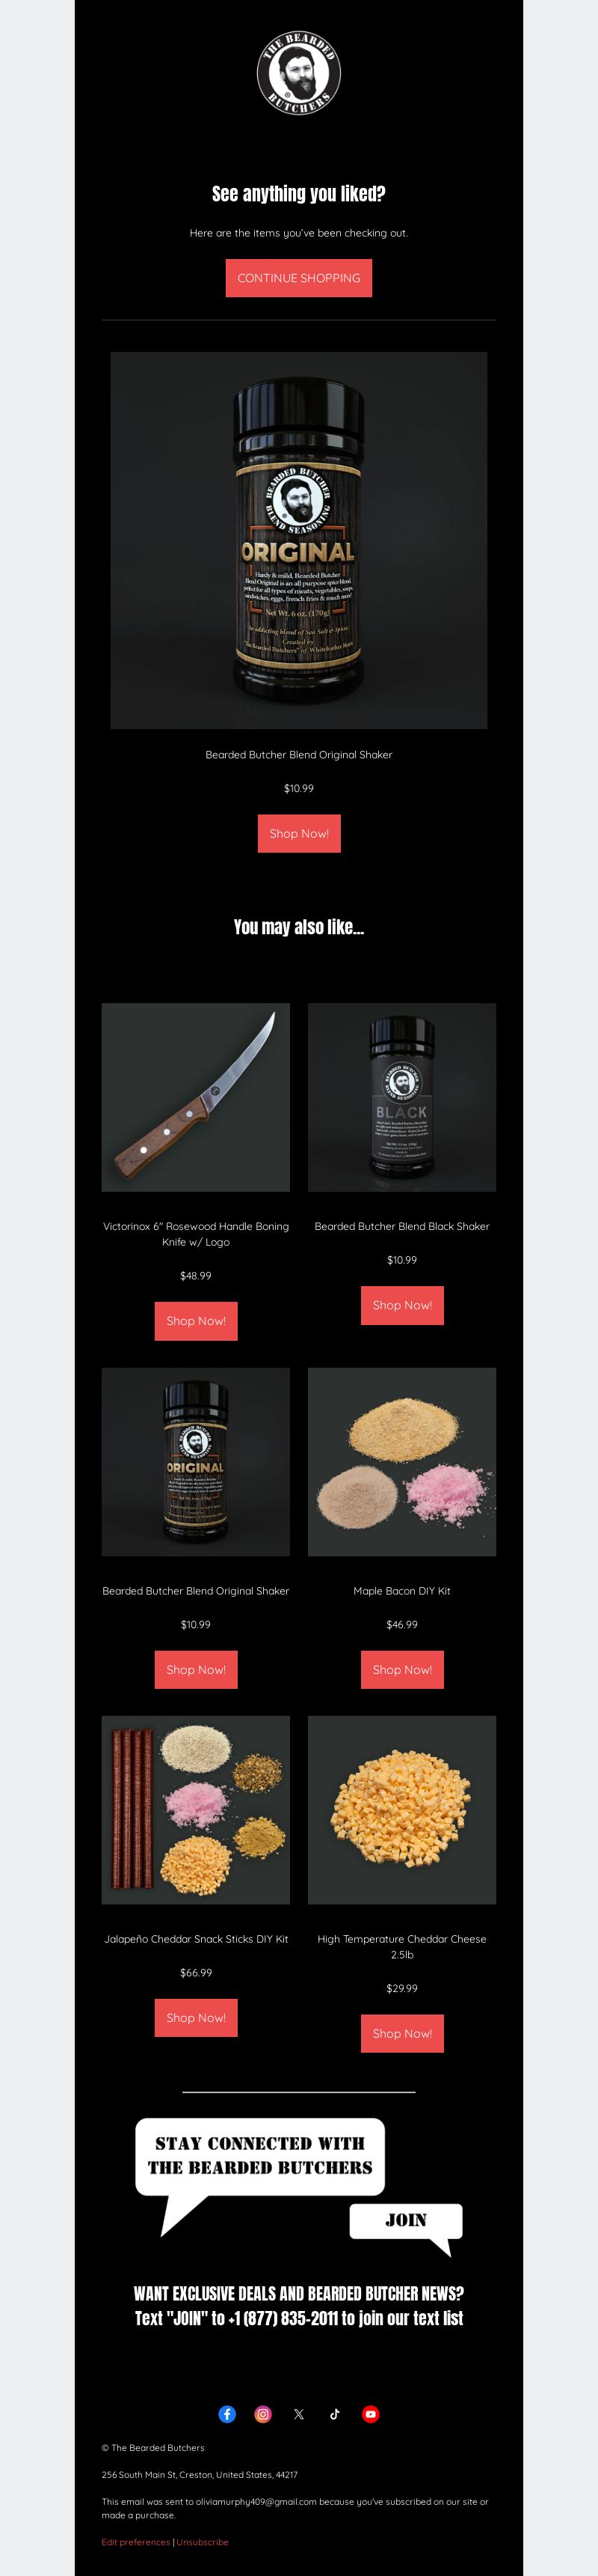Click the Continue Shopping button
Viewport: 598px width, 2576px height.
tap(298, 278)
